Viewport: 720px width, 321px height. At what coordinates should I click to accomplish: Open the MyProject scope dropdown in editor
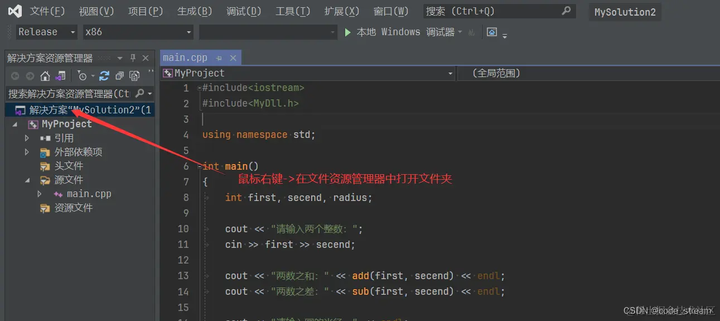[308, 73]
